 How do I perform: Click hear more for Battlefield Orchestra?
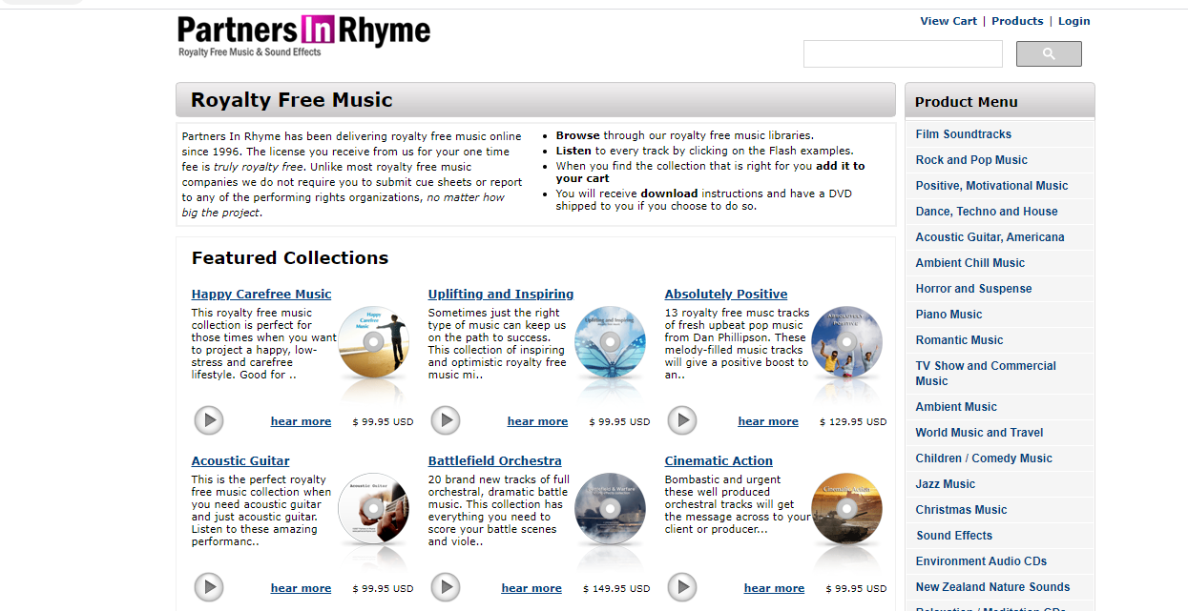pos(531,588)
